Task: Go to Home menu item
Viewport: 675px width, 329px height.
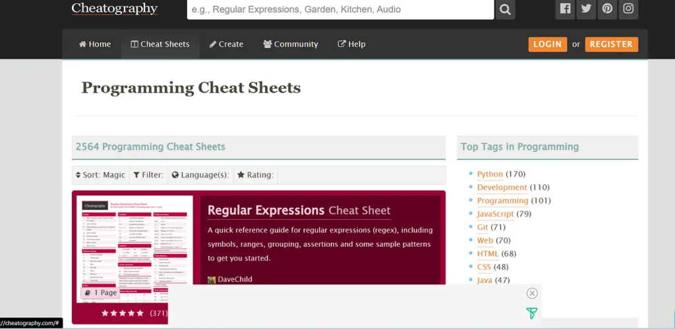Action: click(x=95, y=44)
